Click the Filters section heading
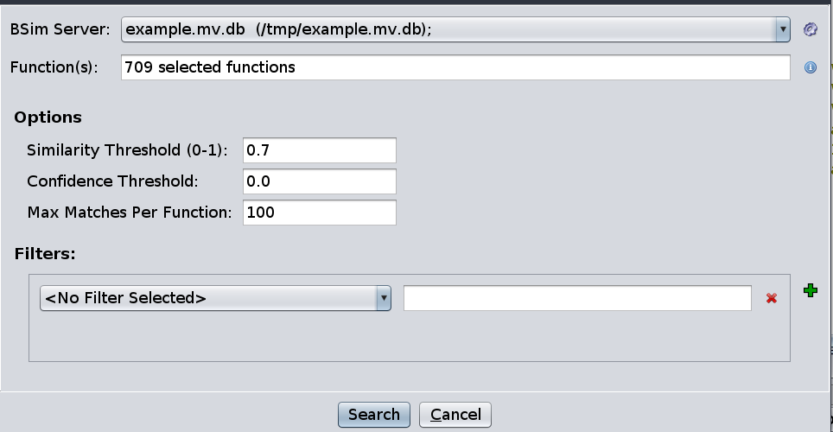833x432 pixels. coord(45,254)
